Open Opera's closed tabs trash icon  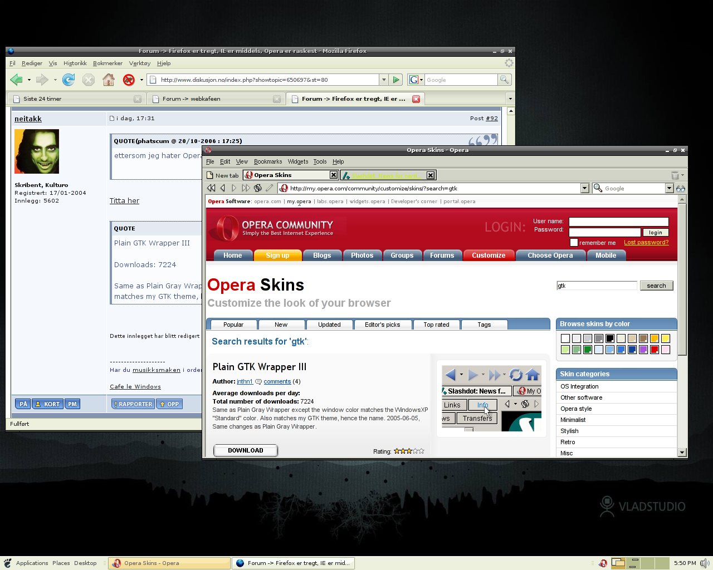click(x=675, y=175)
